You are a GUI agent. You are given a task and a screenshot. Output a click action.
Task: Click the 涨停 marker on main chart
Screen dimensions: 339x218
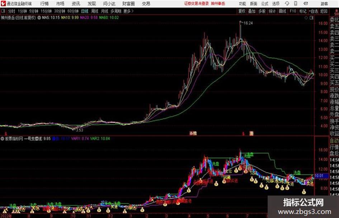coord(193,134)
